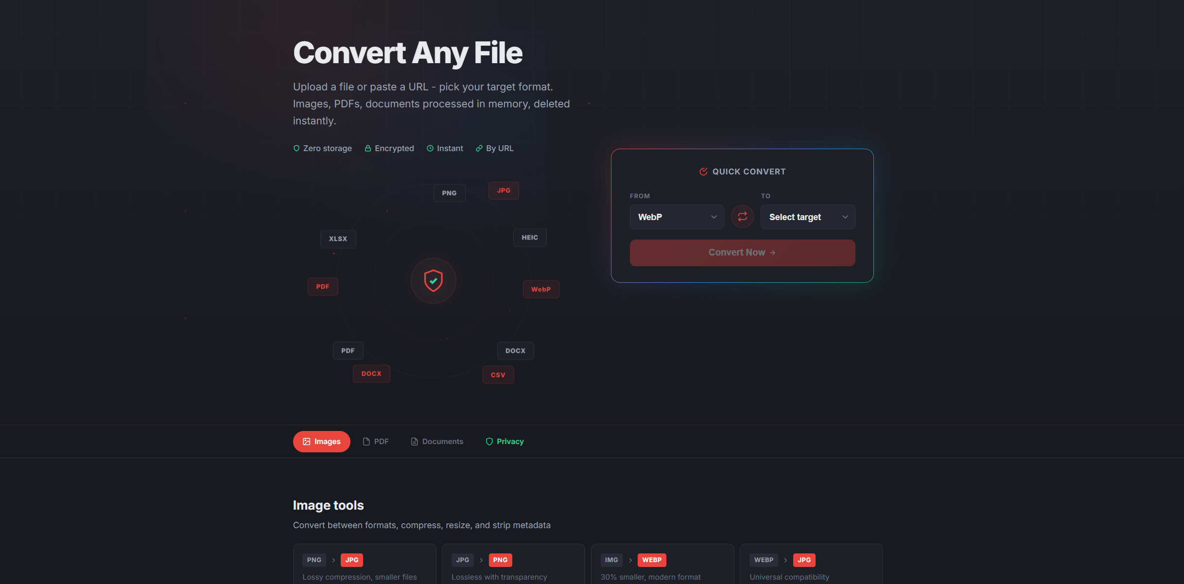This screenshot has width=1184, height=584.
Task: Click 'Lossy compression, smaller files' text
Action: pyautogui.click(x=360, y=577)
